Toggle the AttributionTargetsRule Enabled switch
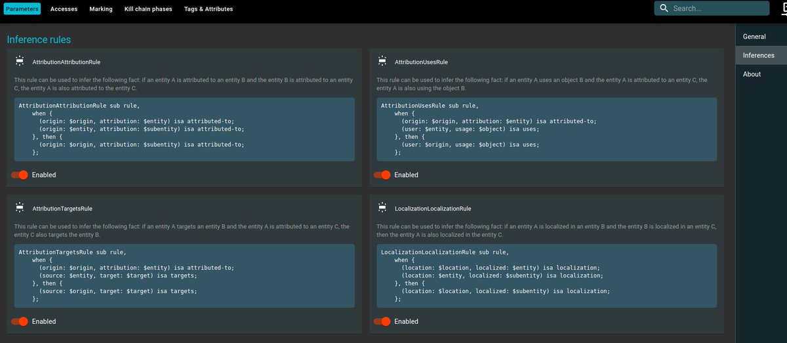787x343 pixels. (x=20, y=321)
